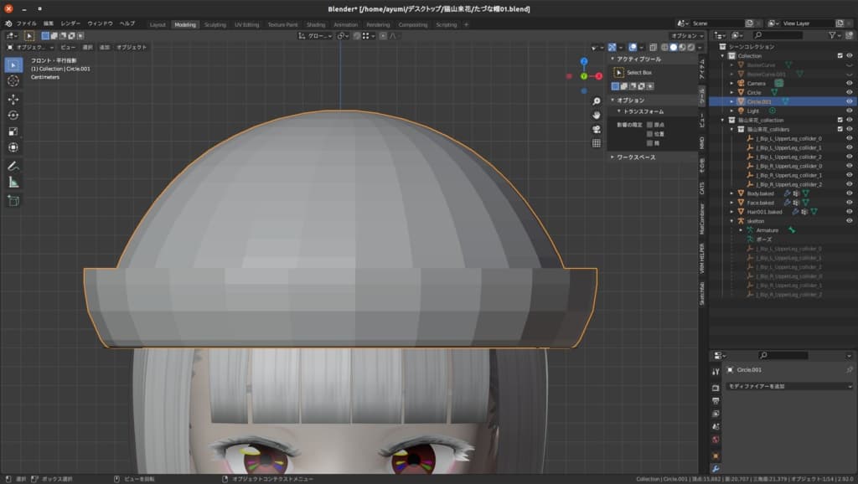Choose the Annotate pencil tool
Screen dimensions: 858x484
(13, 166)
